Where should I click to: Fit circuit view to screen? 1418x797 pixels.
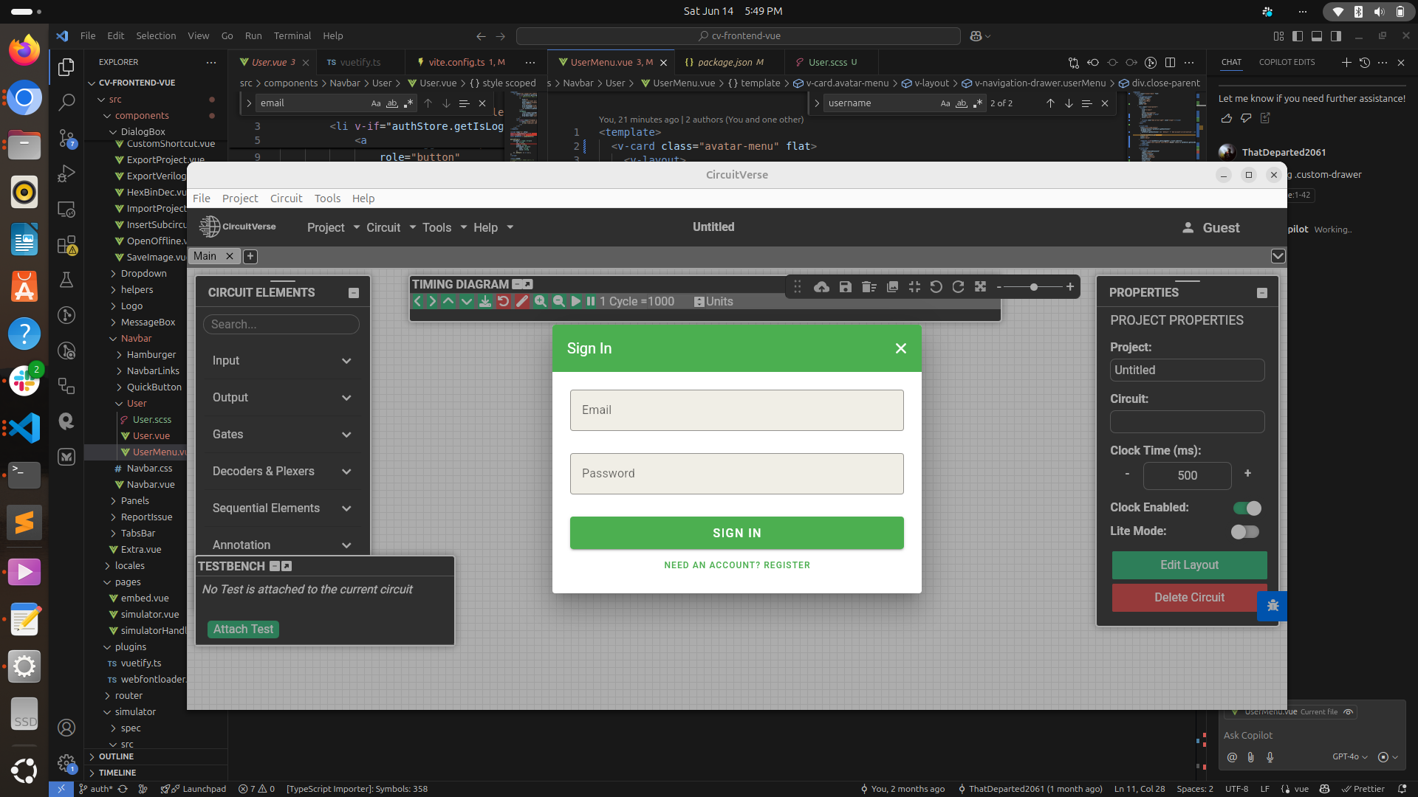click(980, 286)
